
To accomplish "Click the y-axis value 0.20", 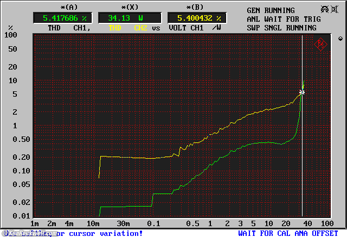I will point(21,157).
